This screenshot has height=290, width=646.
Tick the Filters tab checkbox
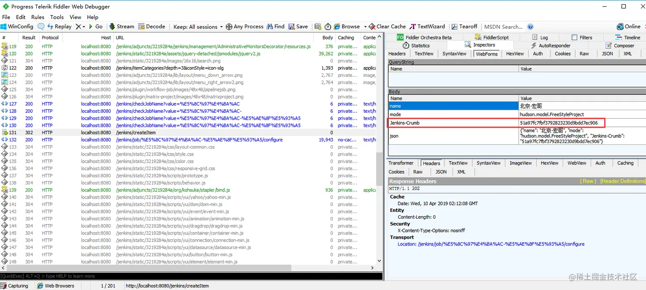(x=575, y=38)
